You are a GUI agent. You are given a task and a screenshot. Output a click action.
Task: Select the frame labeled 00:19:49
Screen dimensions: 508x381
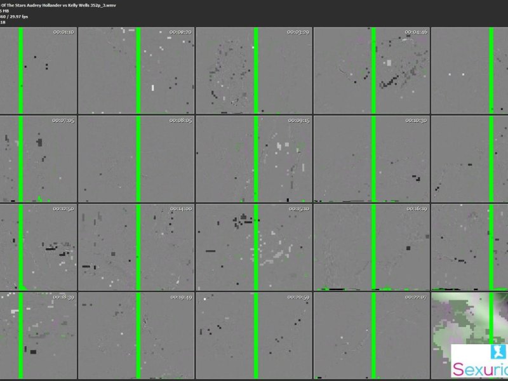pyautogui.click(x=135, y=335)
